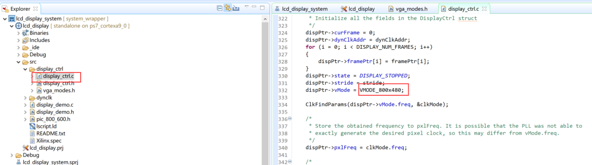Expand the Binaries node
The image size is (592, 165).
(x=19, y=33)
